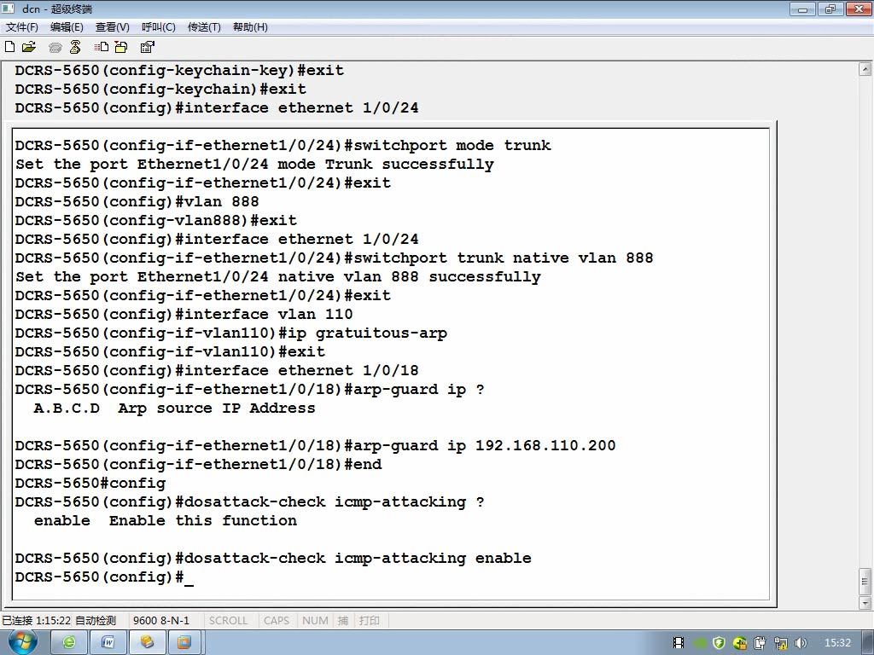Open the 文件(F) menu
This screenshot has width=874, height=655.
click(x=21, y=26)
